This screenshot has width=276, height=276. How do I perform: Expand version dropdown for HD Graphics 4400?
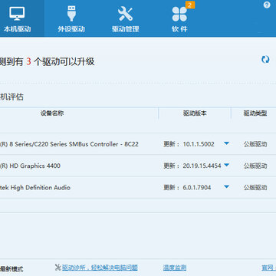(x=226, y=165)
